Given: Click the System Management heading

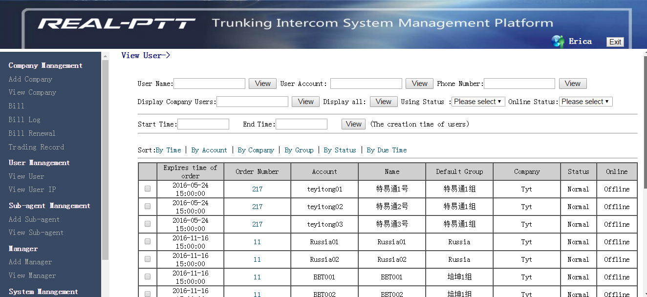Looking at the screenshot, I should point(43,292).
